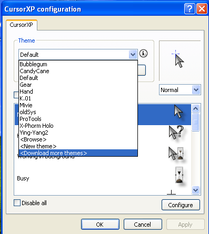Click the cursor list scrollbar thumb
The image size is (209, 234).
coord(195,122)
